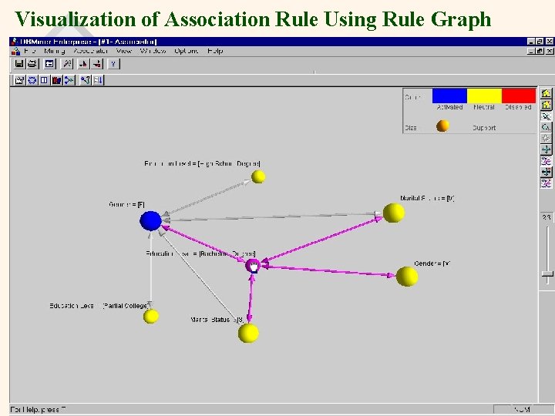This screenshot has width=555, height=416.
Task: Select the yellow Marital Status = [M] node
Action: 394,213
